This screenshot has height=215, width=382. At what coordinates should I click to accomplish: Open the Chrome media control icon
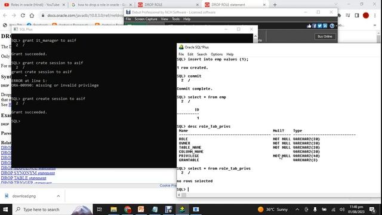coord(348,16)
